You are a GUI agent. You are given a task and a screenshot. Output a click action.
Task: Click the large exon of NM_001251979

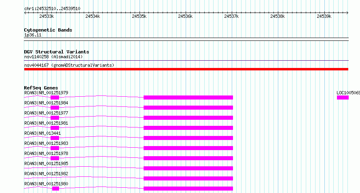[188, 98]
